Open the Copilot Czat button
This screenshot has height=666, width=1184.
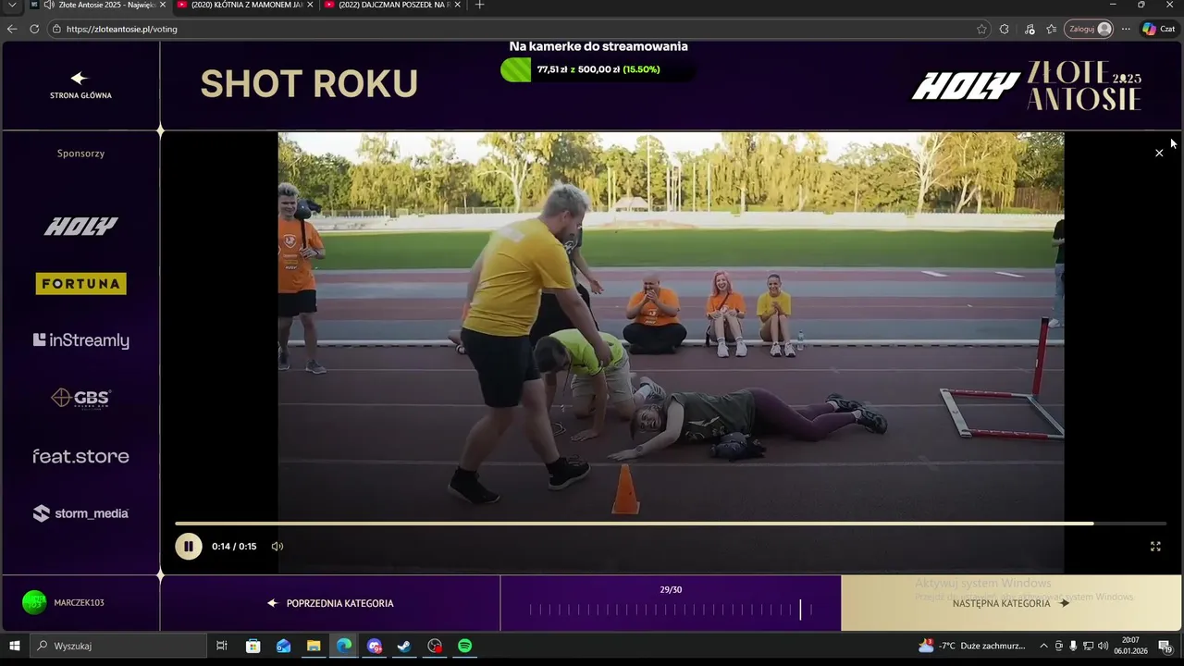coord(1159,29)
